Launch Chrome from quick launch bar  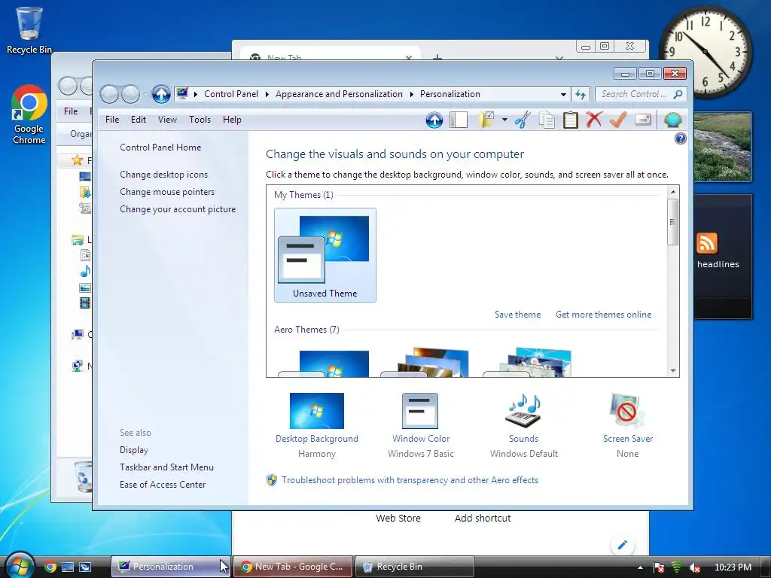50,567
